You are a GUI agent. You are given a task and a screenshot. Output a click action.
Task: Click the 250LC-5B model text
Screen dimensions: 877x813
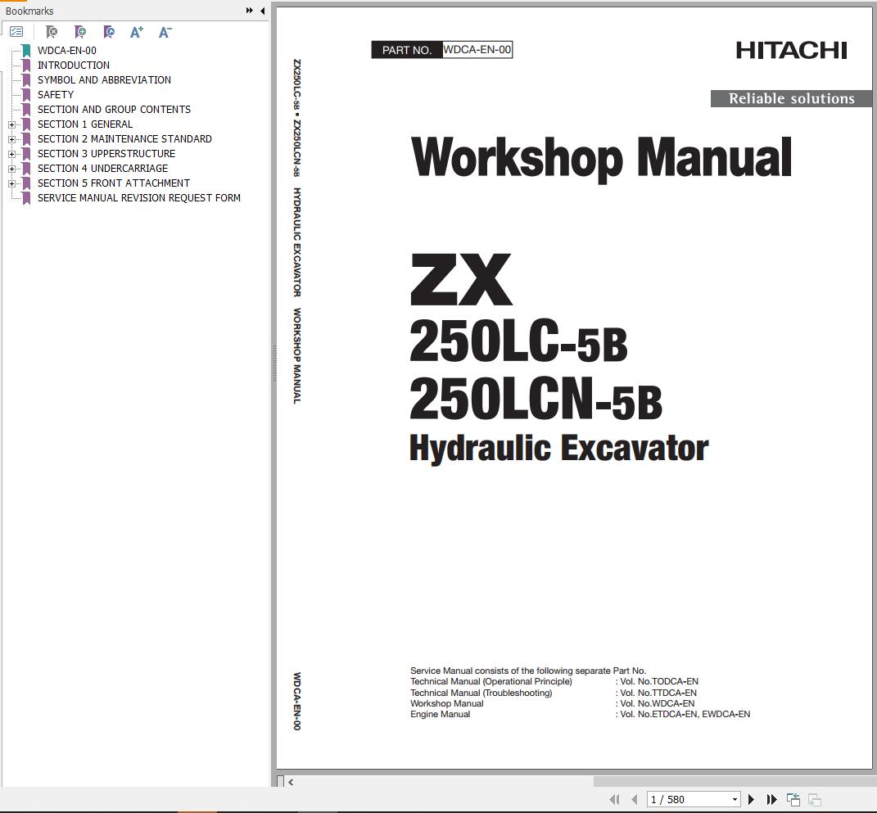518,341
